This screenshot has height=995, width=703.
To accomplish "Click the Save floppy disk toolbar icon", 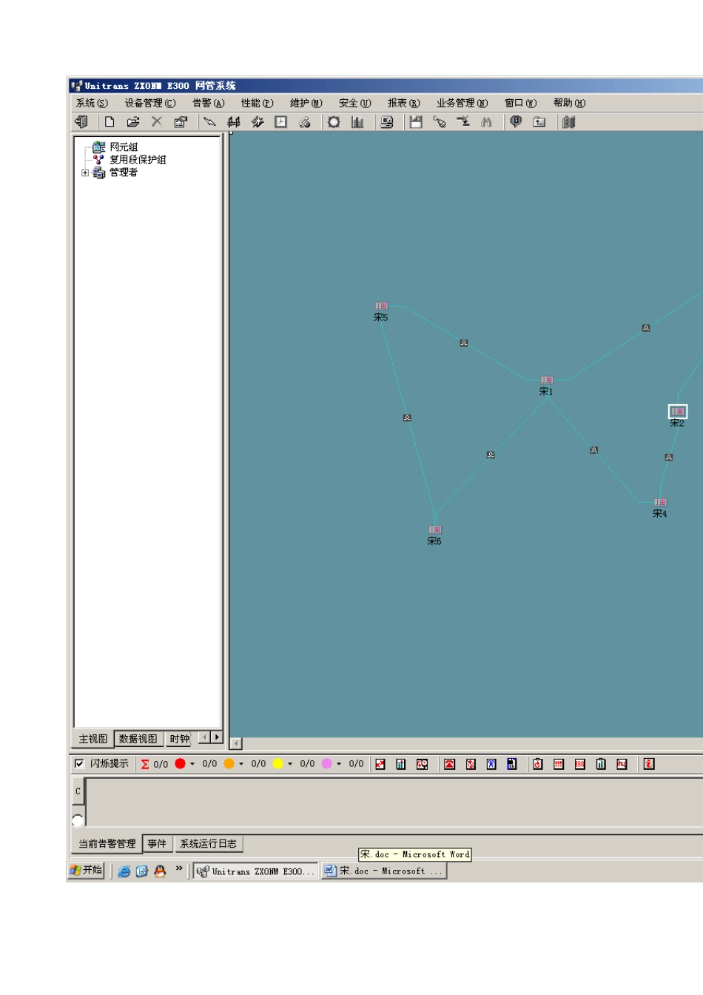I will (x=416, y=122).
